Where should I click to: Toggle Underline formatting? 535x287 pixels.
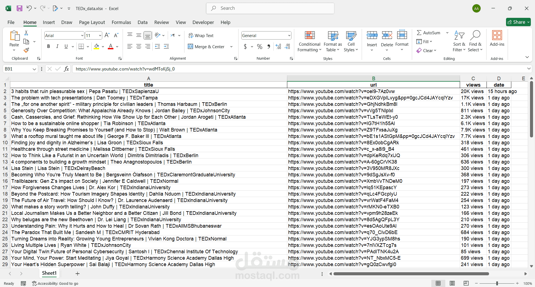click(x=66, y=47)
